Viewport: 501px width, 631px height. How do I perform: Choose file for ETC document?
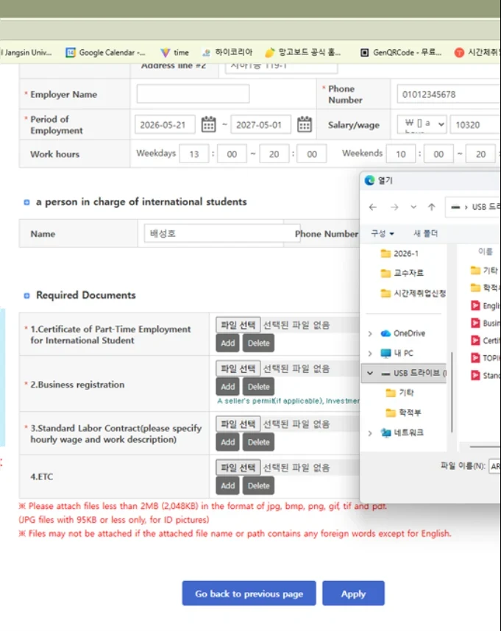238,467
